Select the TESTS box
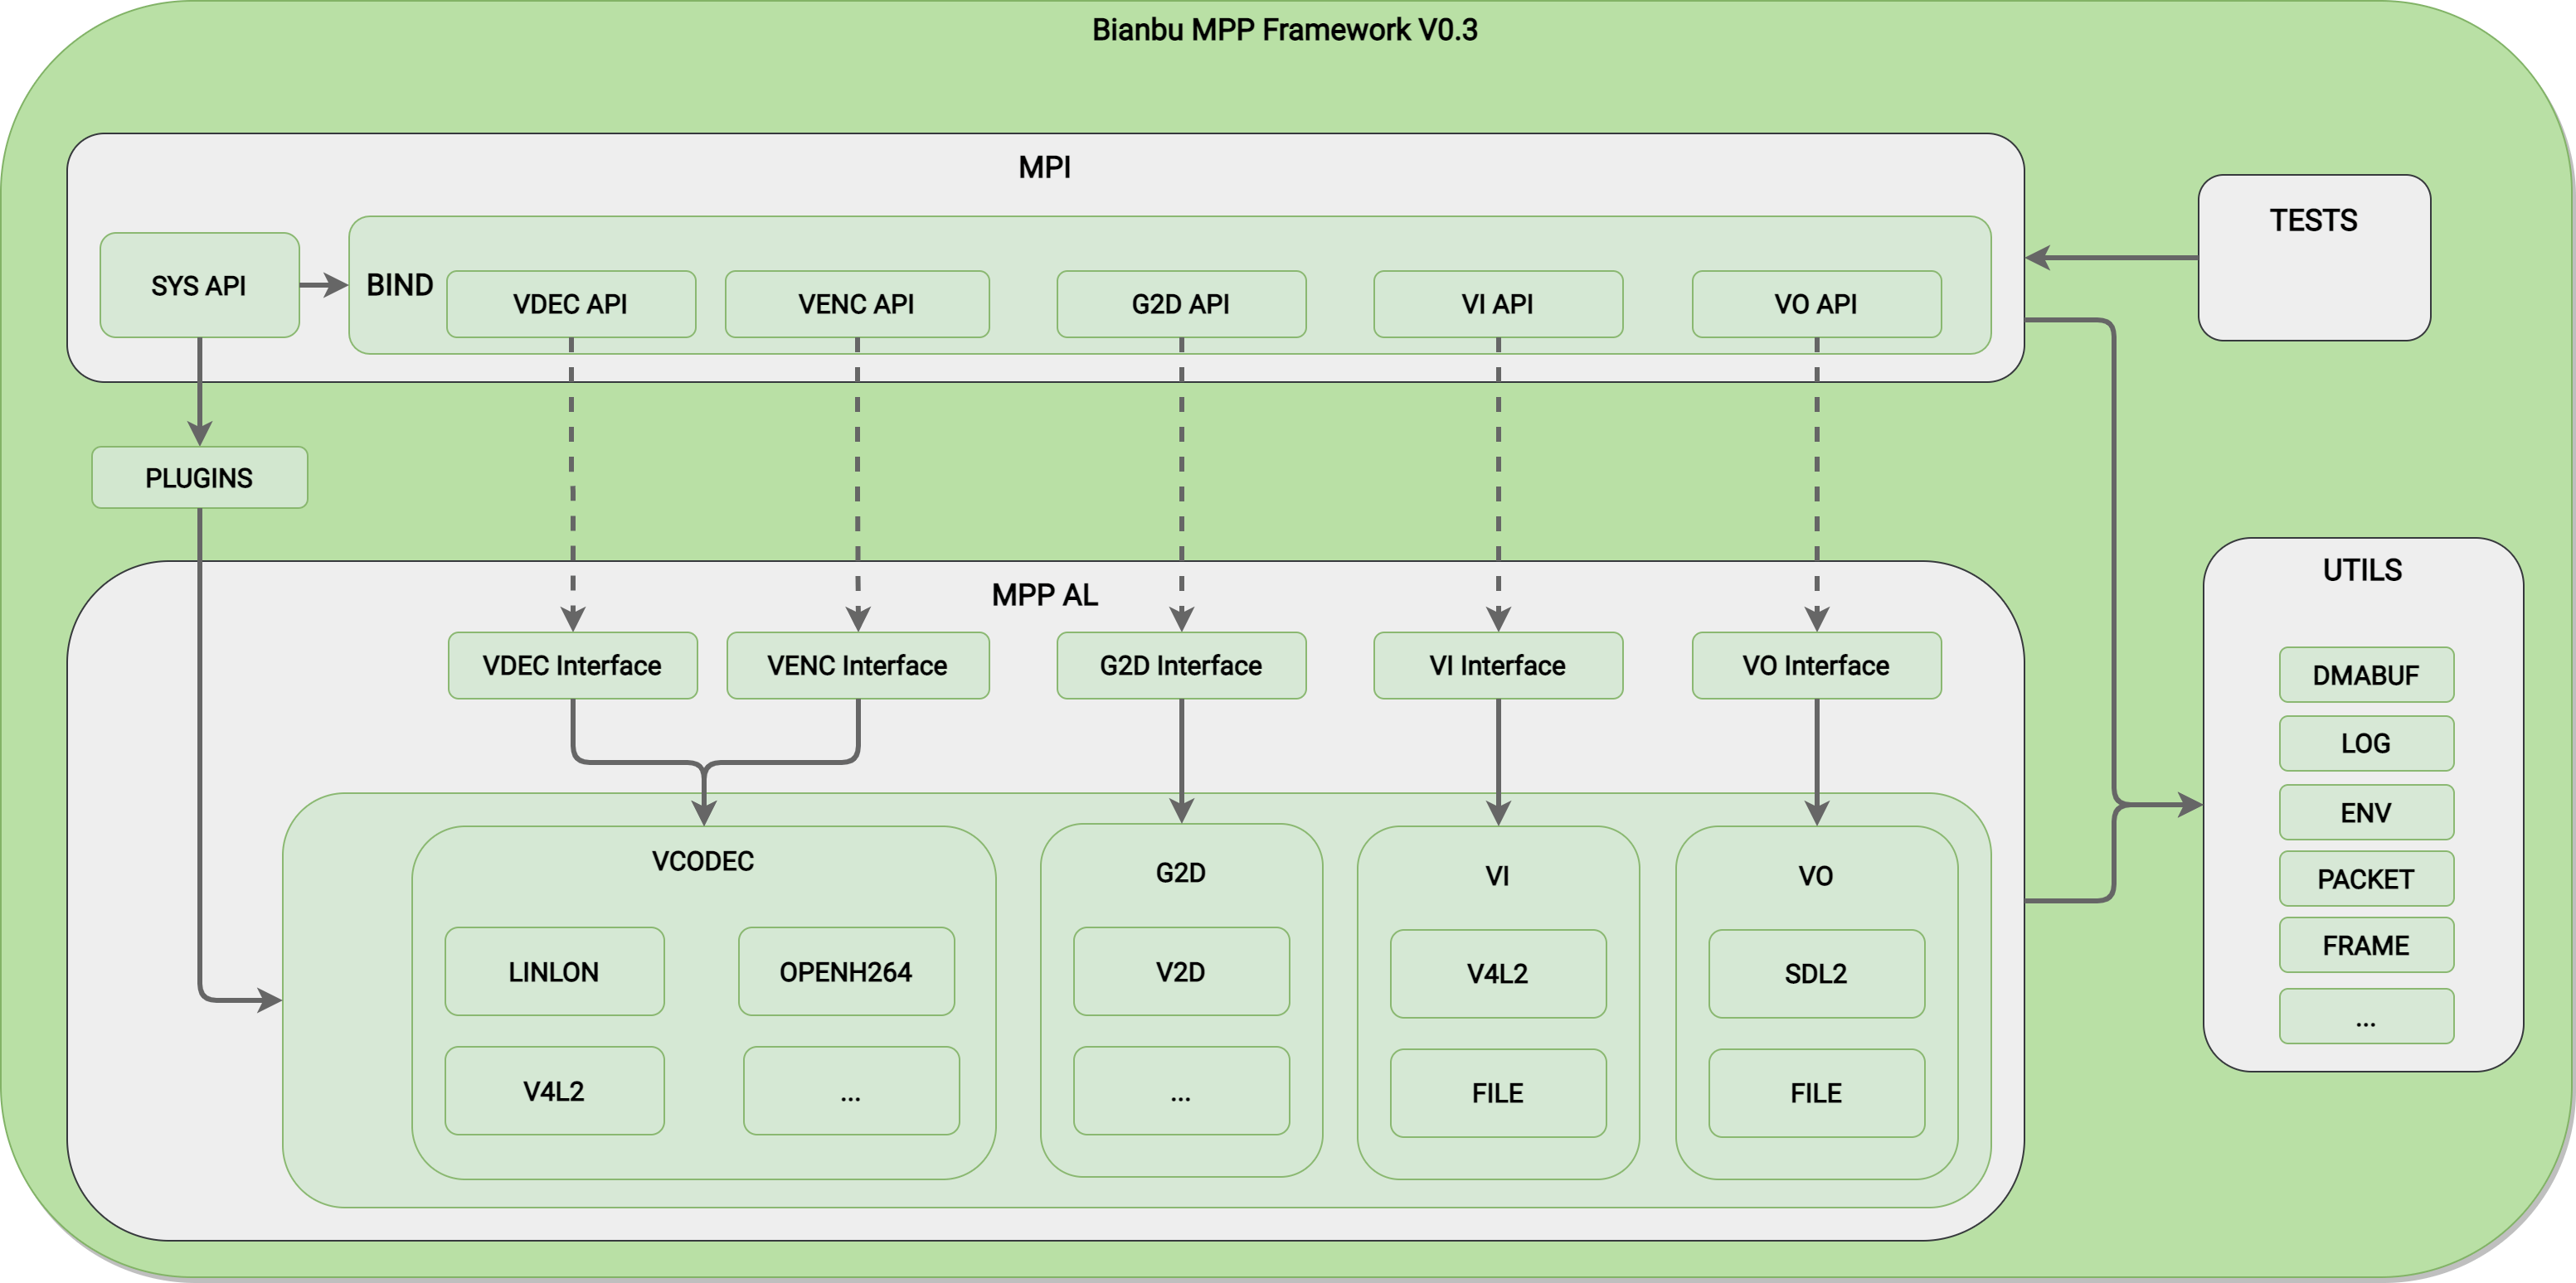 2313,258
